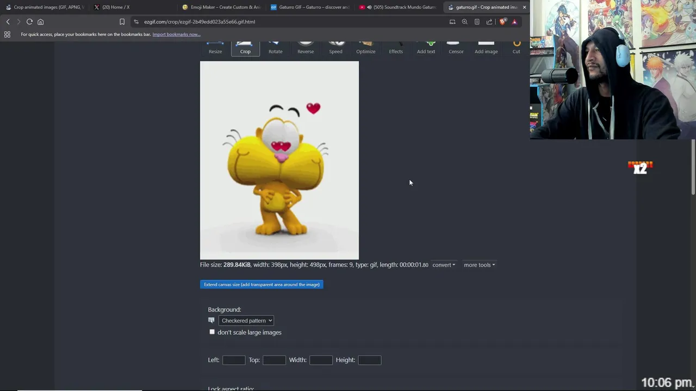Open site settings icon in address bar
Viewport: 696px width, 391px height.
pos(136,22)
